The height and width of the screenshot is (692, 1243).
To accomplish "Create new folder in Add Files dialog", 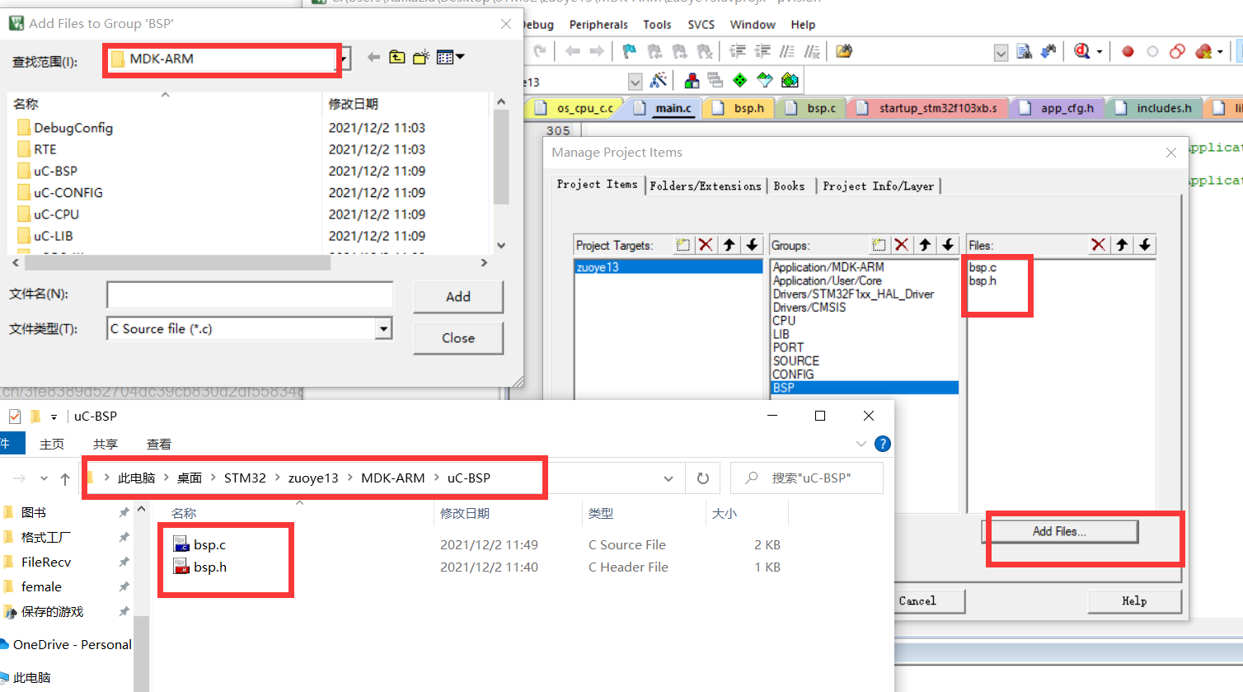I will point(421,57).
